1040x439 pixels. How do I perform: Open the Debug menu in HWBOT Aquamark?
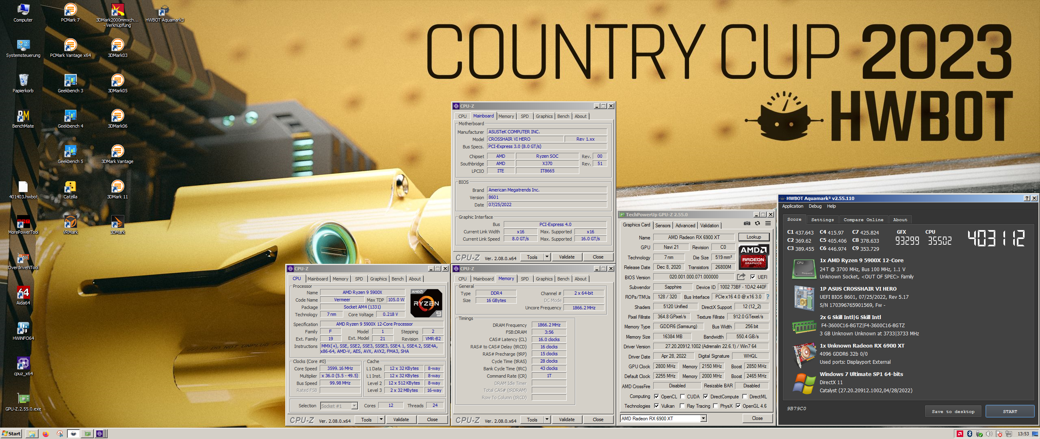click(815, 206)
